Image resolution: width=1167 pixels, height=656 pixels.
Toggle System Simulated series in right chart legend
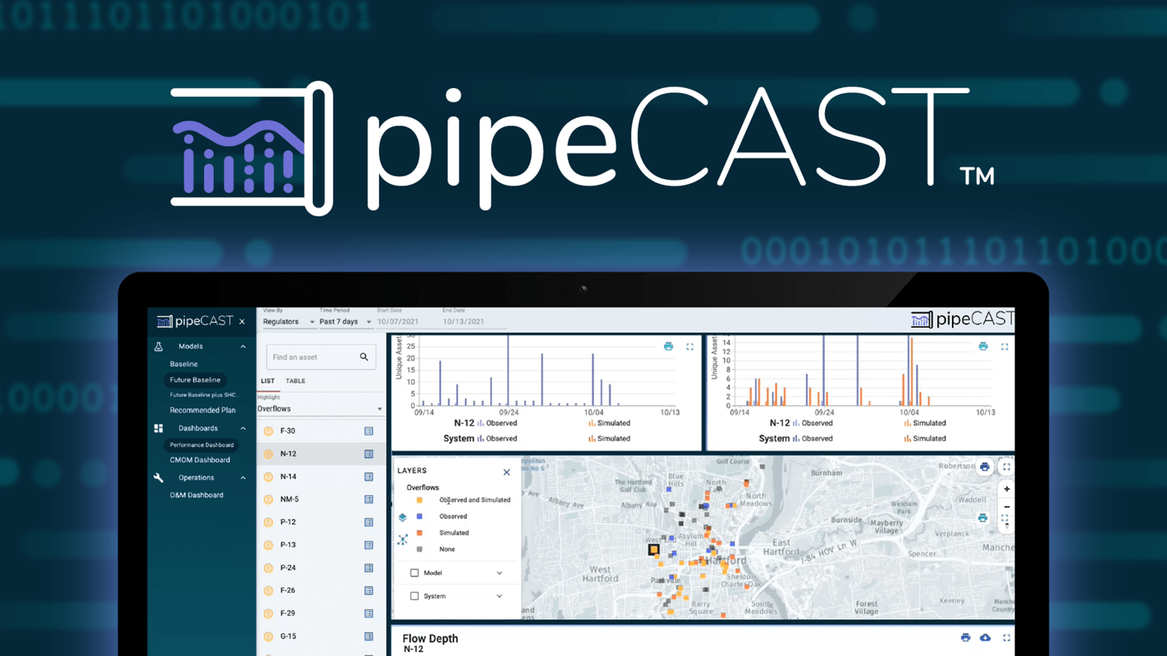click(x=924, y=439)
